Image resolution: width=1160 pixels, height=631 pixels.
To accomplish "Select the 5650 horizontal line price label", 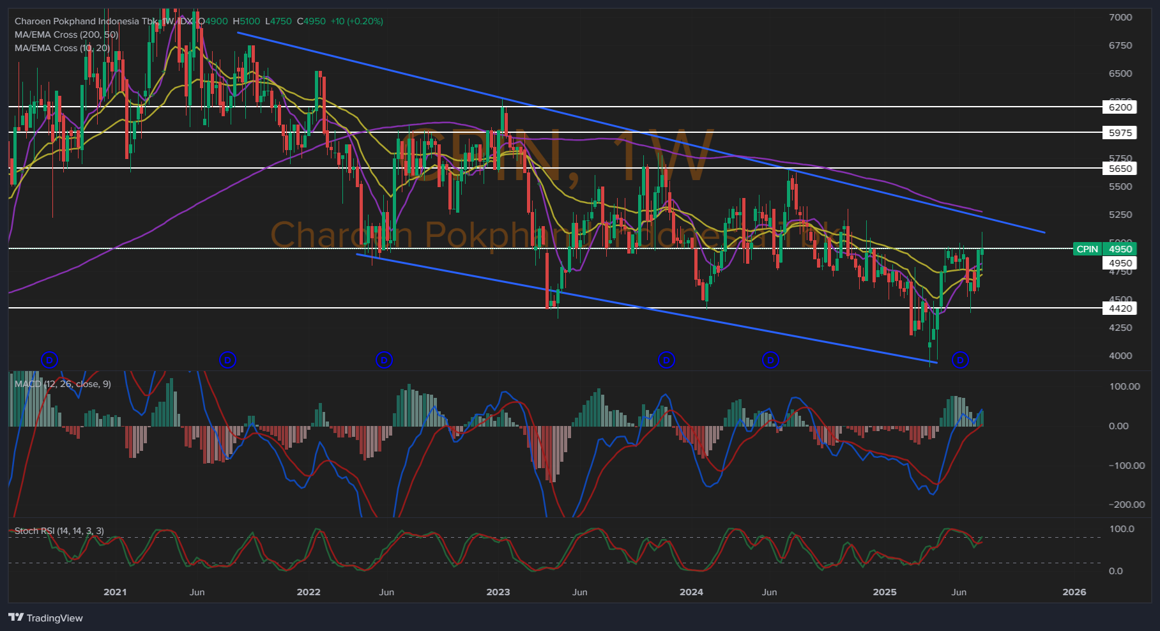I will (x=1120, y=169).
